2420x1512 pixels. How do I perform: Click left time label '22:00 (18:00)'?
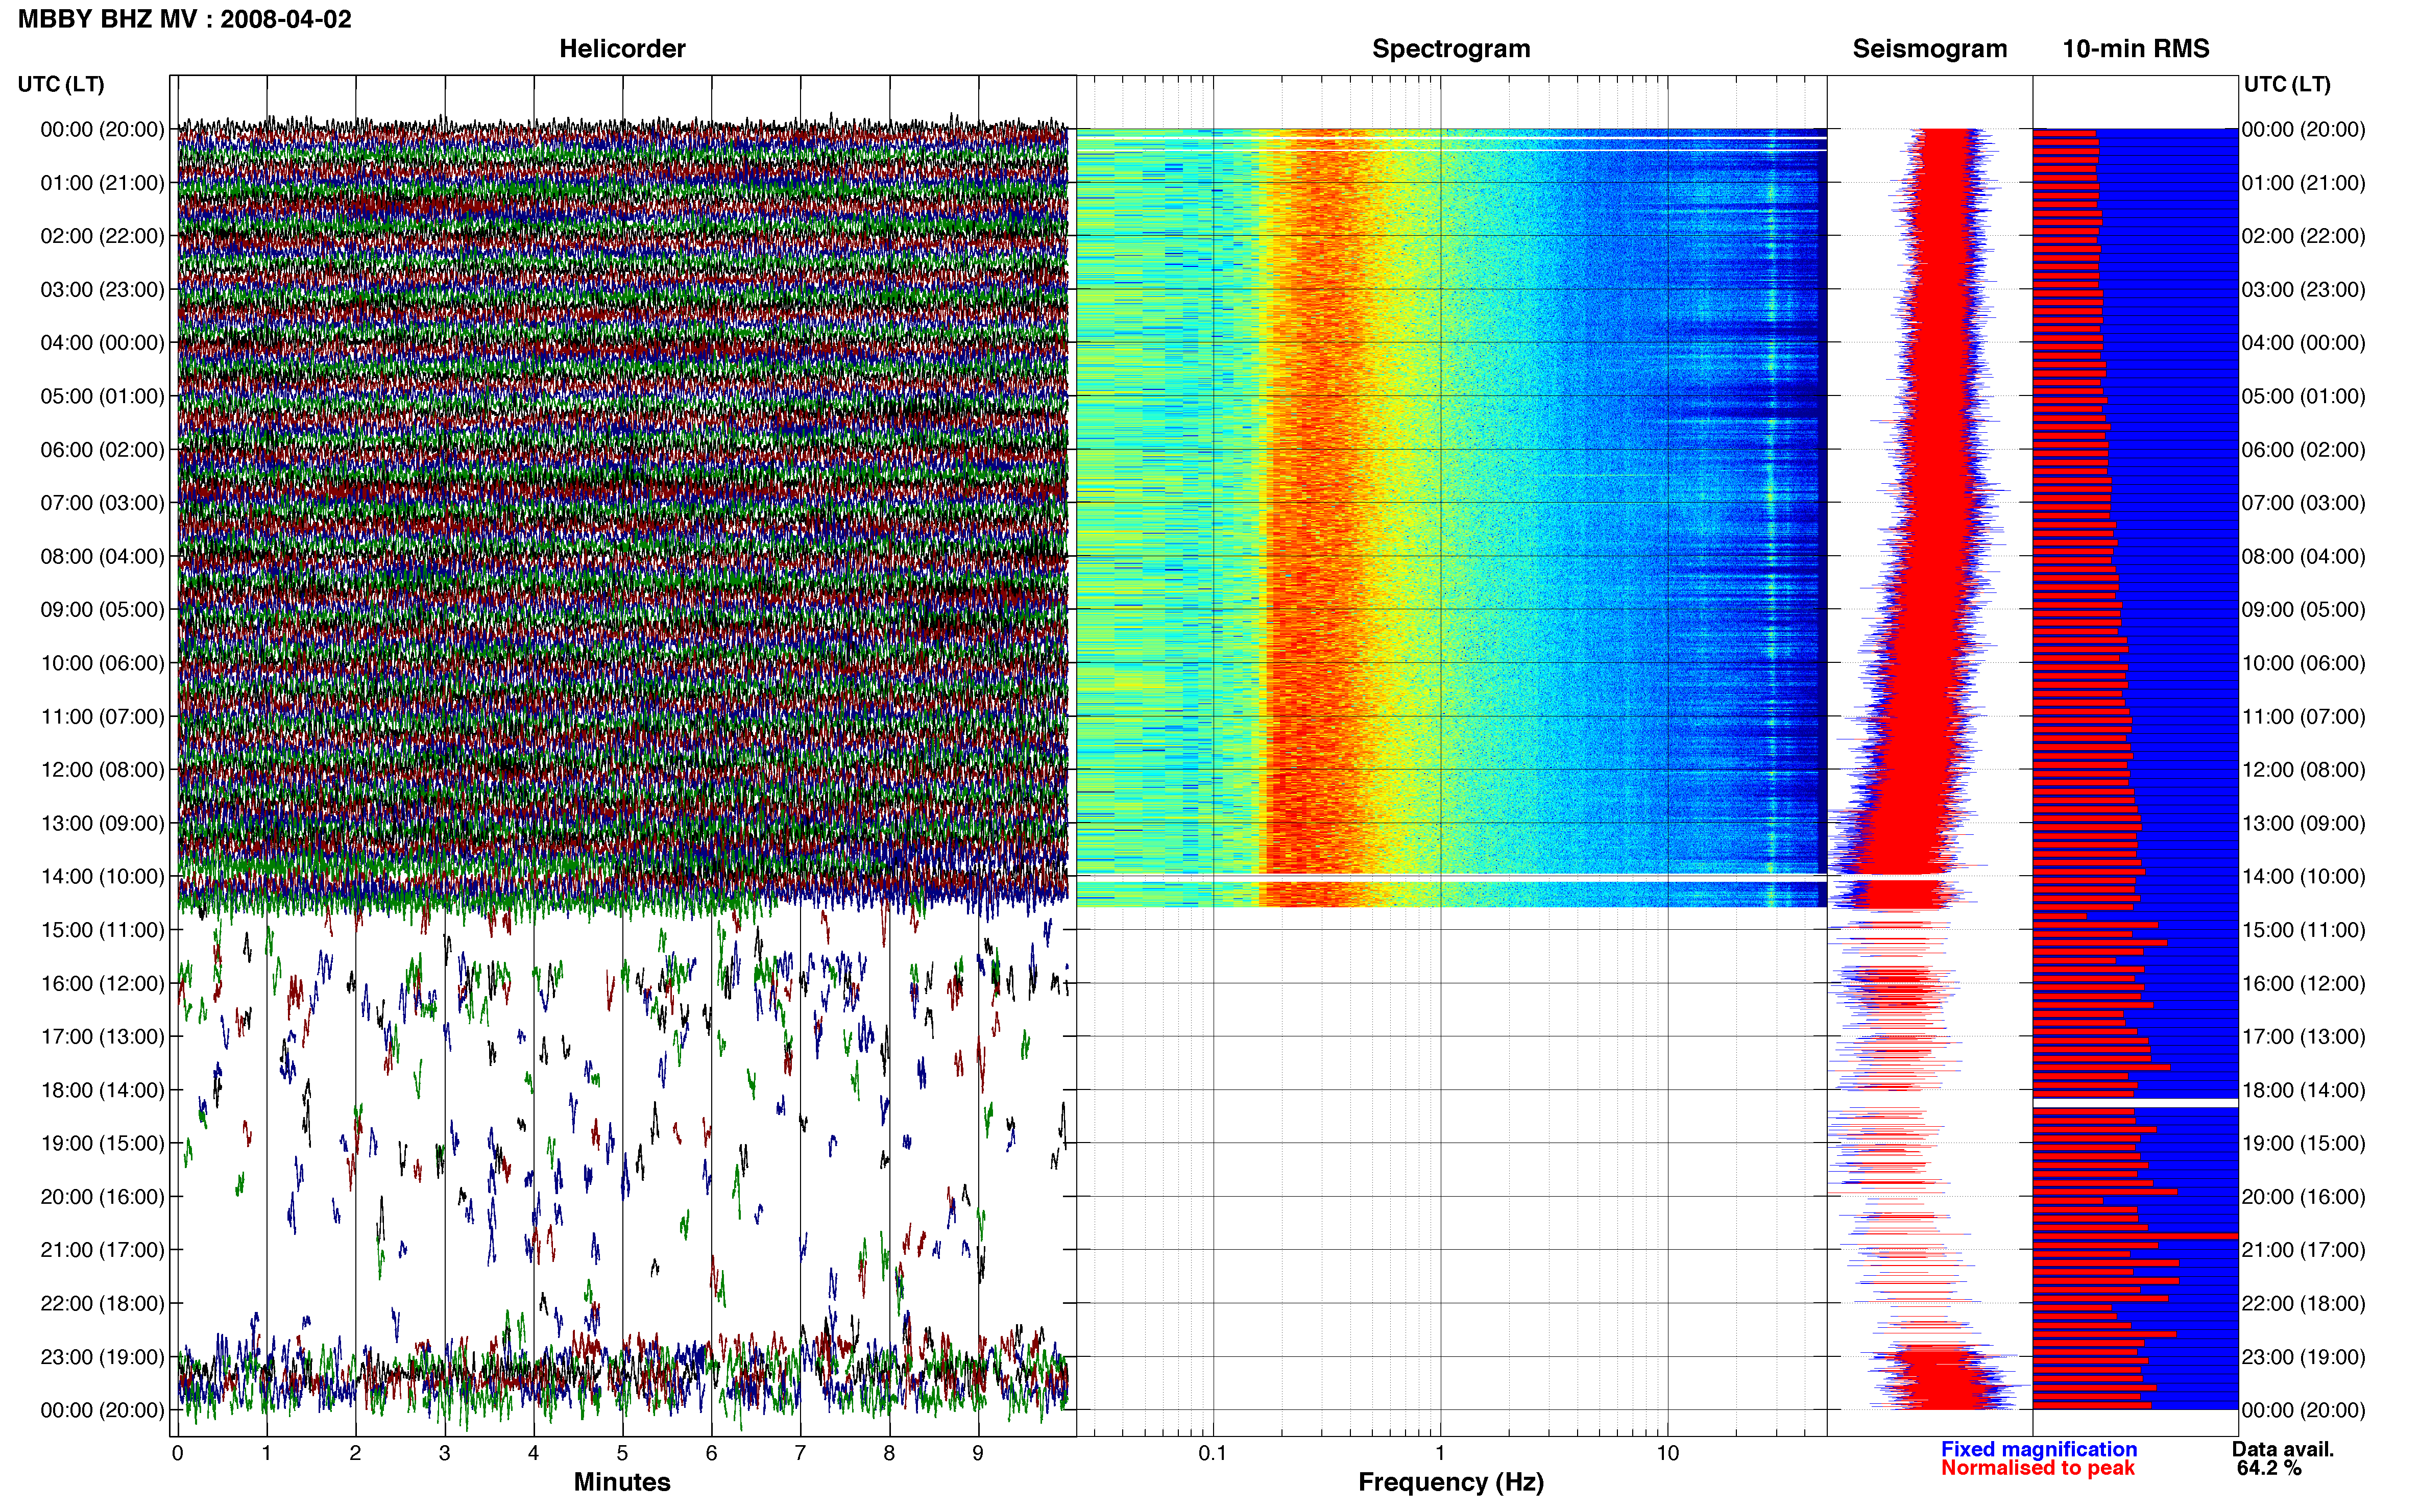point(102,1304)
